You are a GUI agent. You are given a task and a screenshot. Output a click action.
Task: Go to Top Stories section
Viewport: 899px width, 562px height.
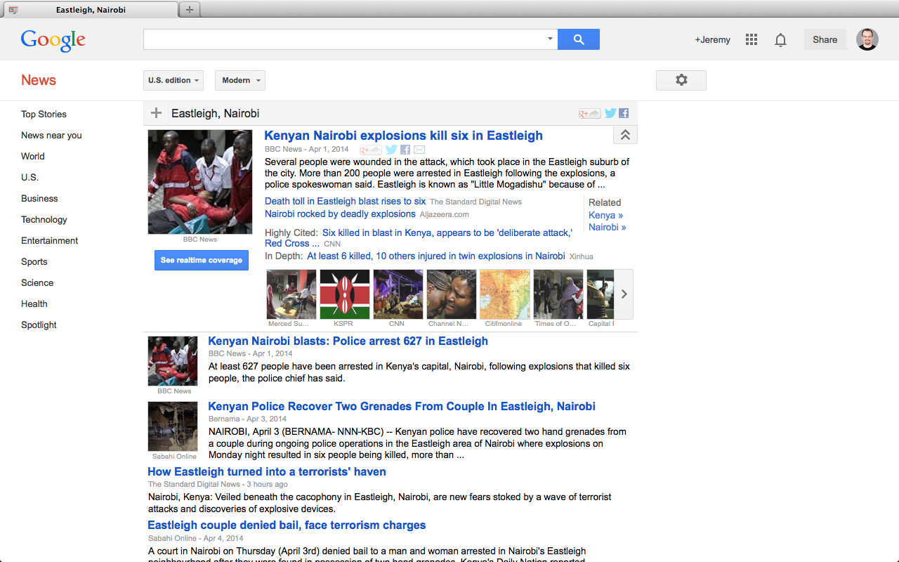[x=44, y=114]
